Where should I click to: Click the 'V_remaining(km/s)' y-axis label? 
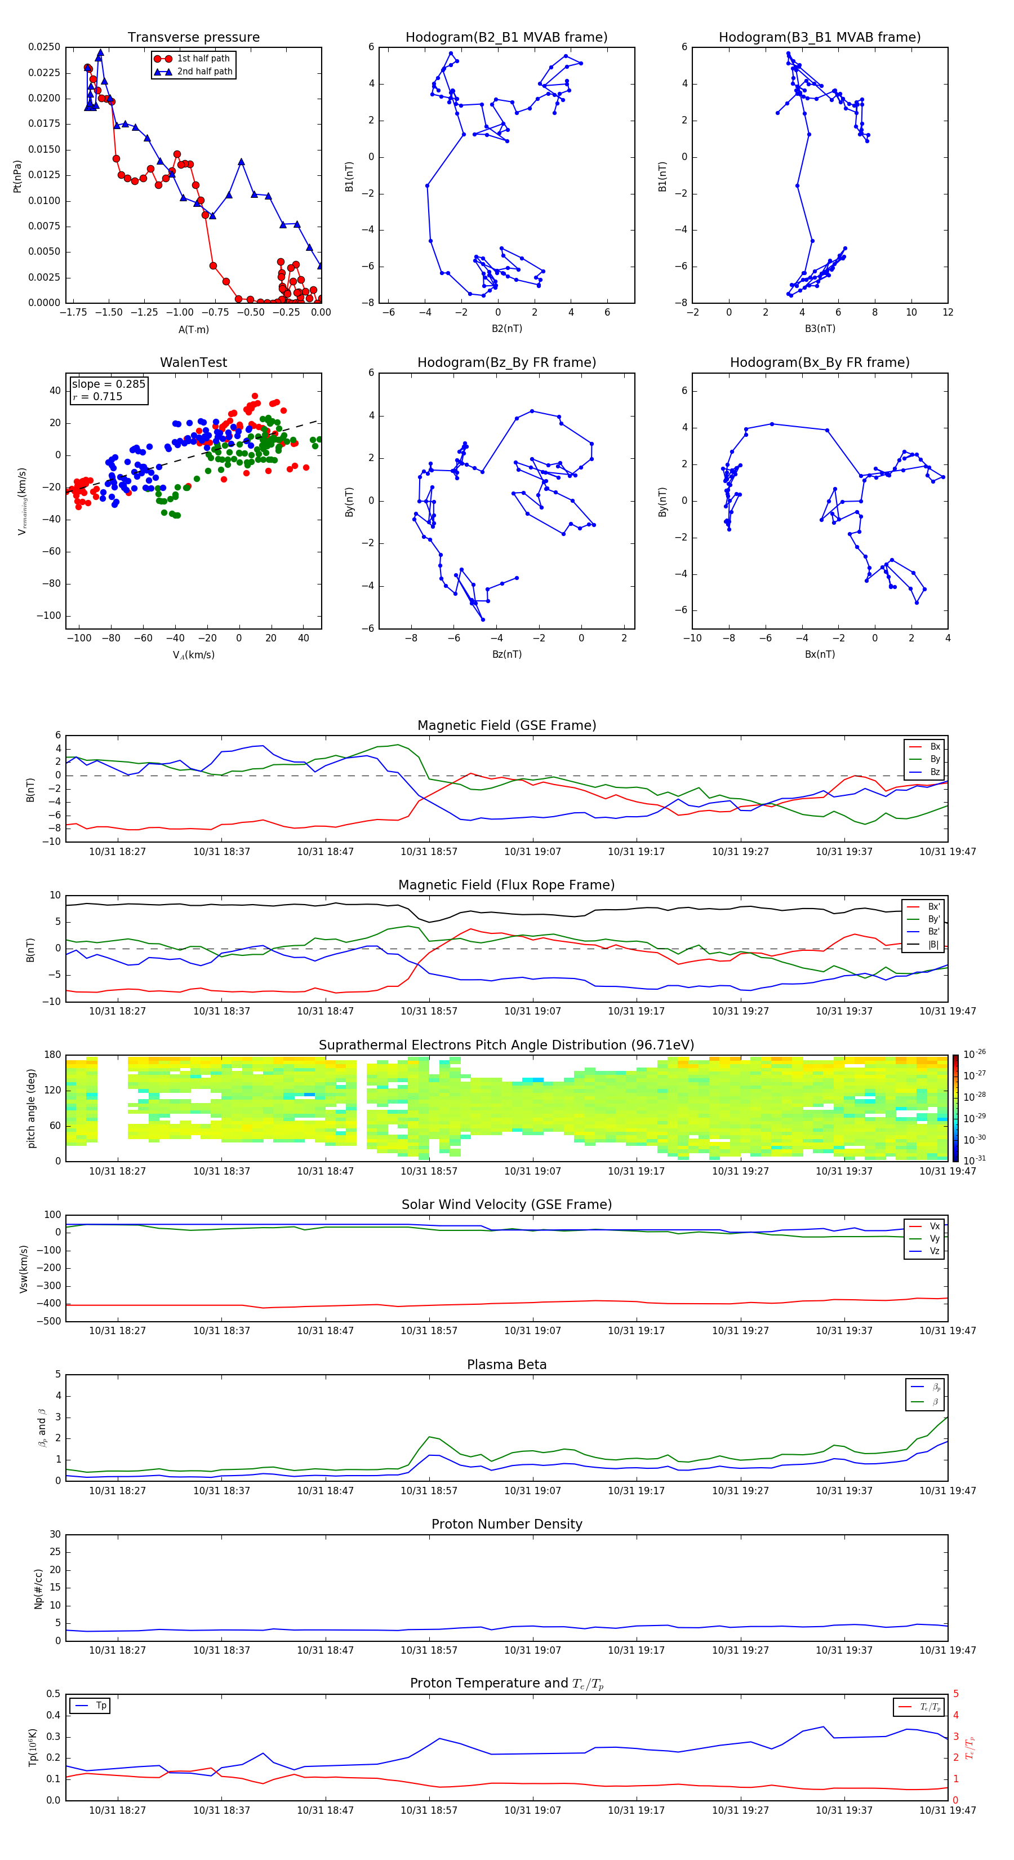[21, 501]
